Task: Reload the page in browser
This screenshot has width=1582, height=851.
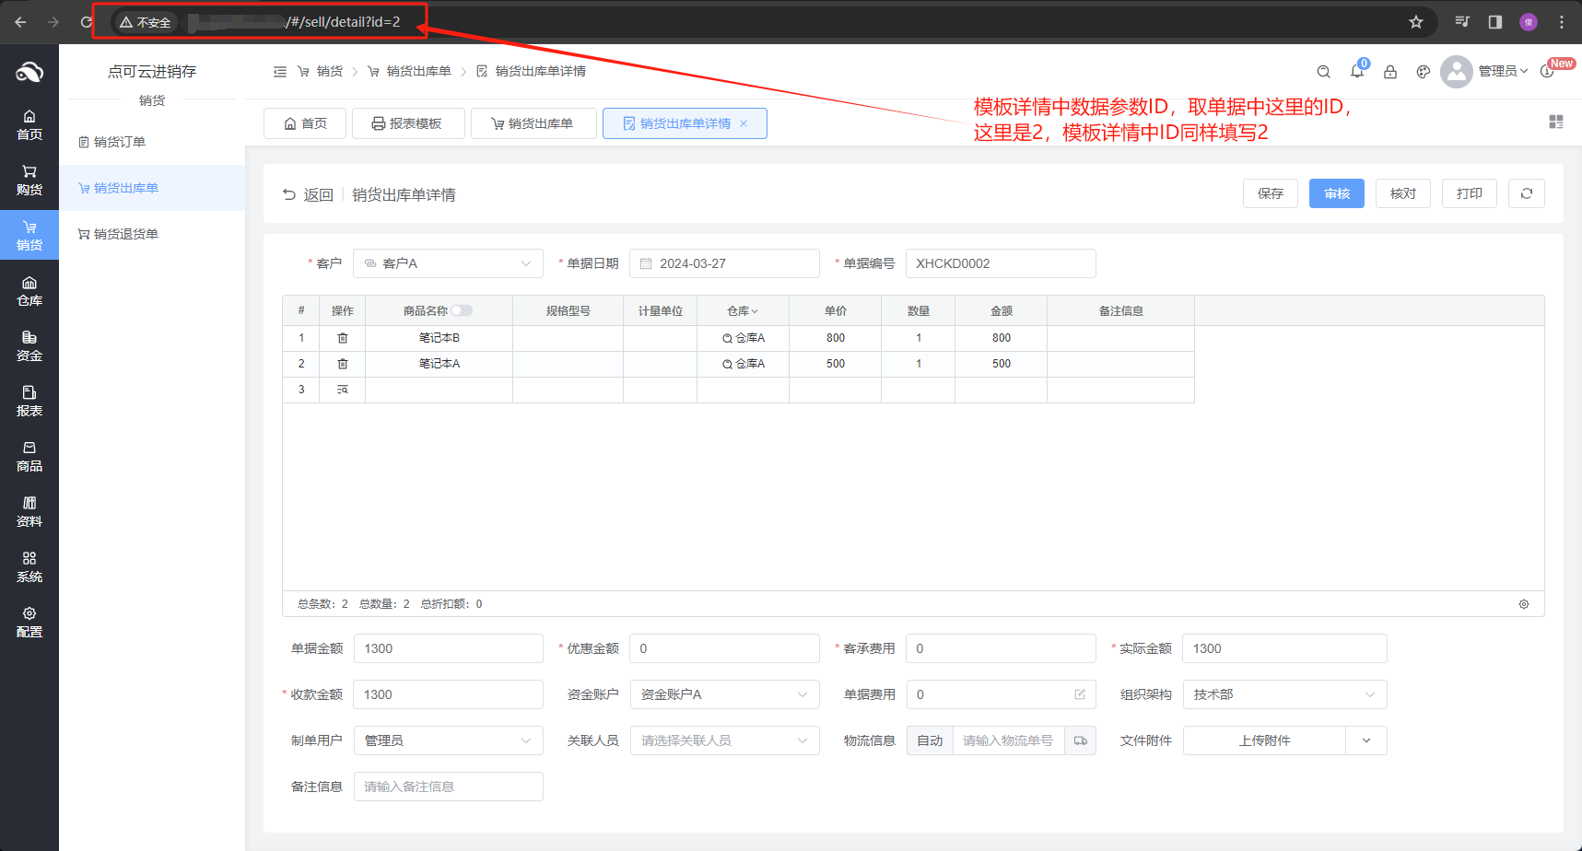Action: [x=87, y=22]
